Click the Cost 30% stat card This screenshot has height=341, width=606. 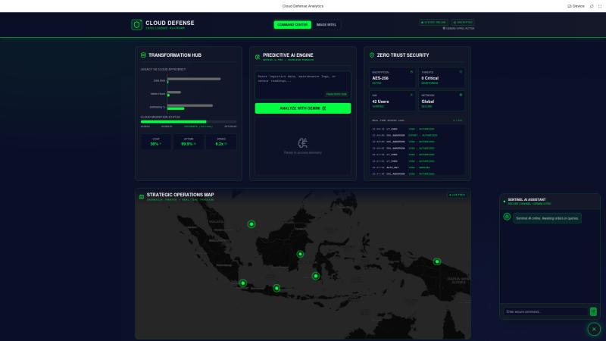pos(156,142)
